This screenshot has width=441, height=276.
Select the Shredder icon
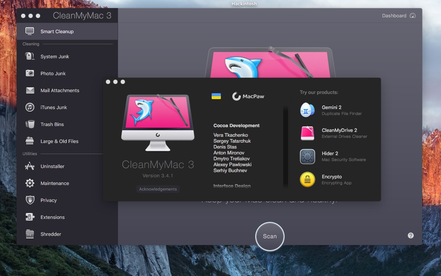[x=30, y=234]
